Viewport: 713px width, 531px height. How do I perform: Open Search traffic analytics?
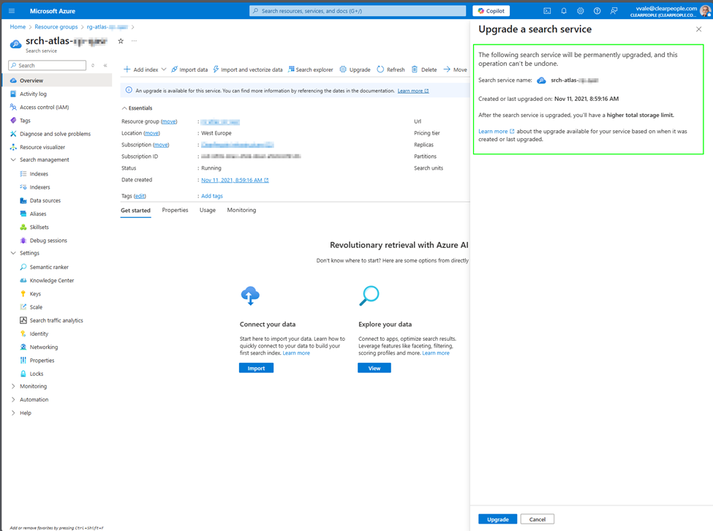[56, 320]
